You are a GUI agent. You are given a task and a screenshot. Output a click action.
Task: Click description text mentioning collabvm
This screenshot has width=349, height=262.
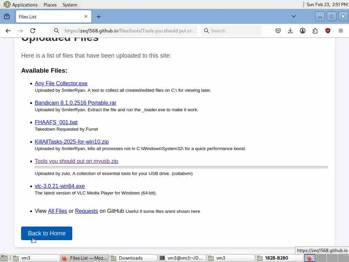pos(113,174)
